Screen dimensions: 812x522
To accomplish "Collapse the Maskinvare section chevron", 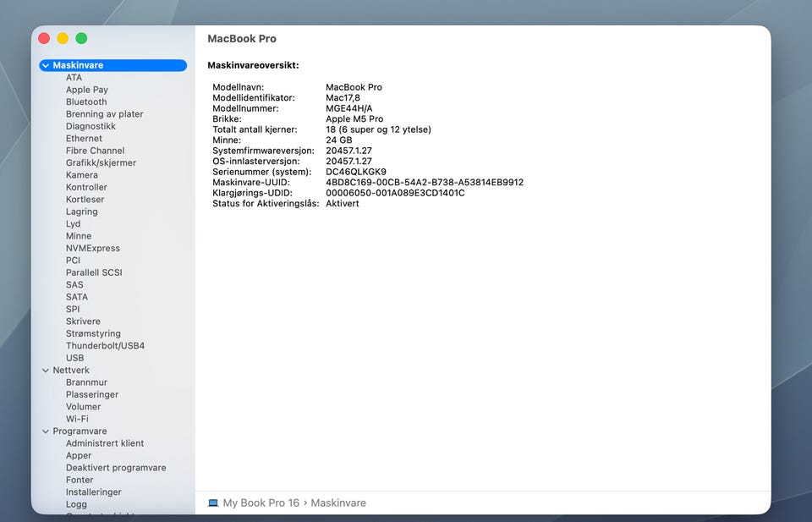I will pos(46,66).
